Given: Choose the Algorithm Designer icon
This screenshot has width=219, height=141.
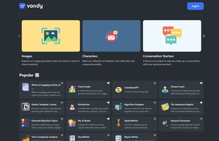Looking at the screenshot, I should click(x=119, y=107).
